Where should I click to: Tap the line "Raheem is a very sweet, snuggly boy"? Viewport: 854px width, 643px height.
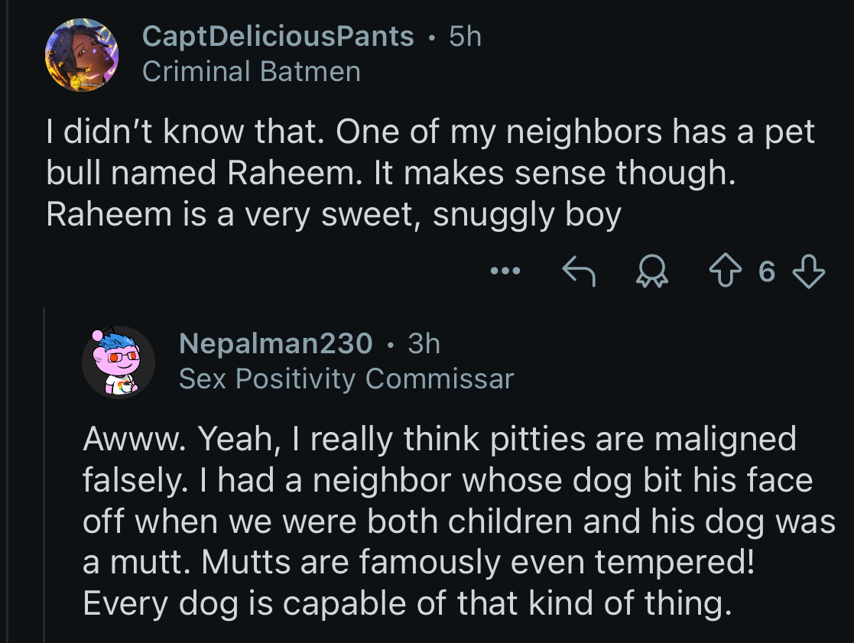coord(333,215)
